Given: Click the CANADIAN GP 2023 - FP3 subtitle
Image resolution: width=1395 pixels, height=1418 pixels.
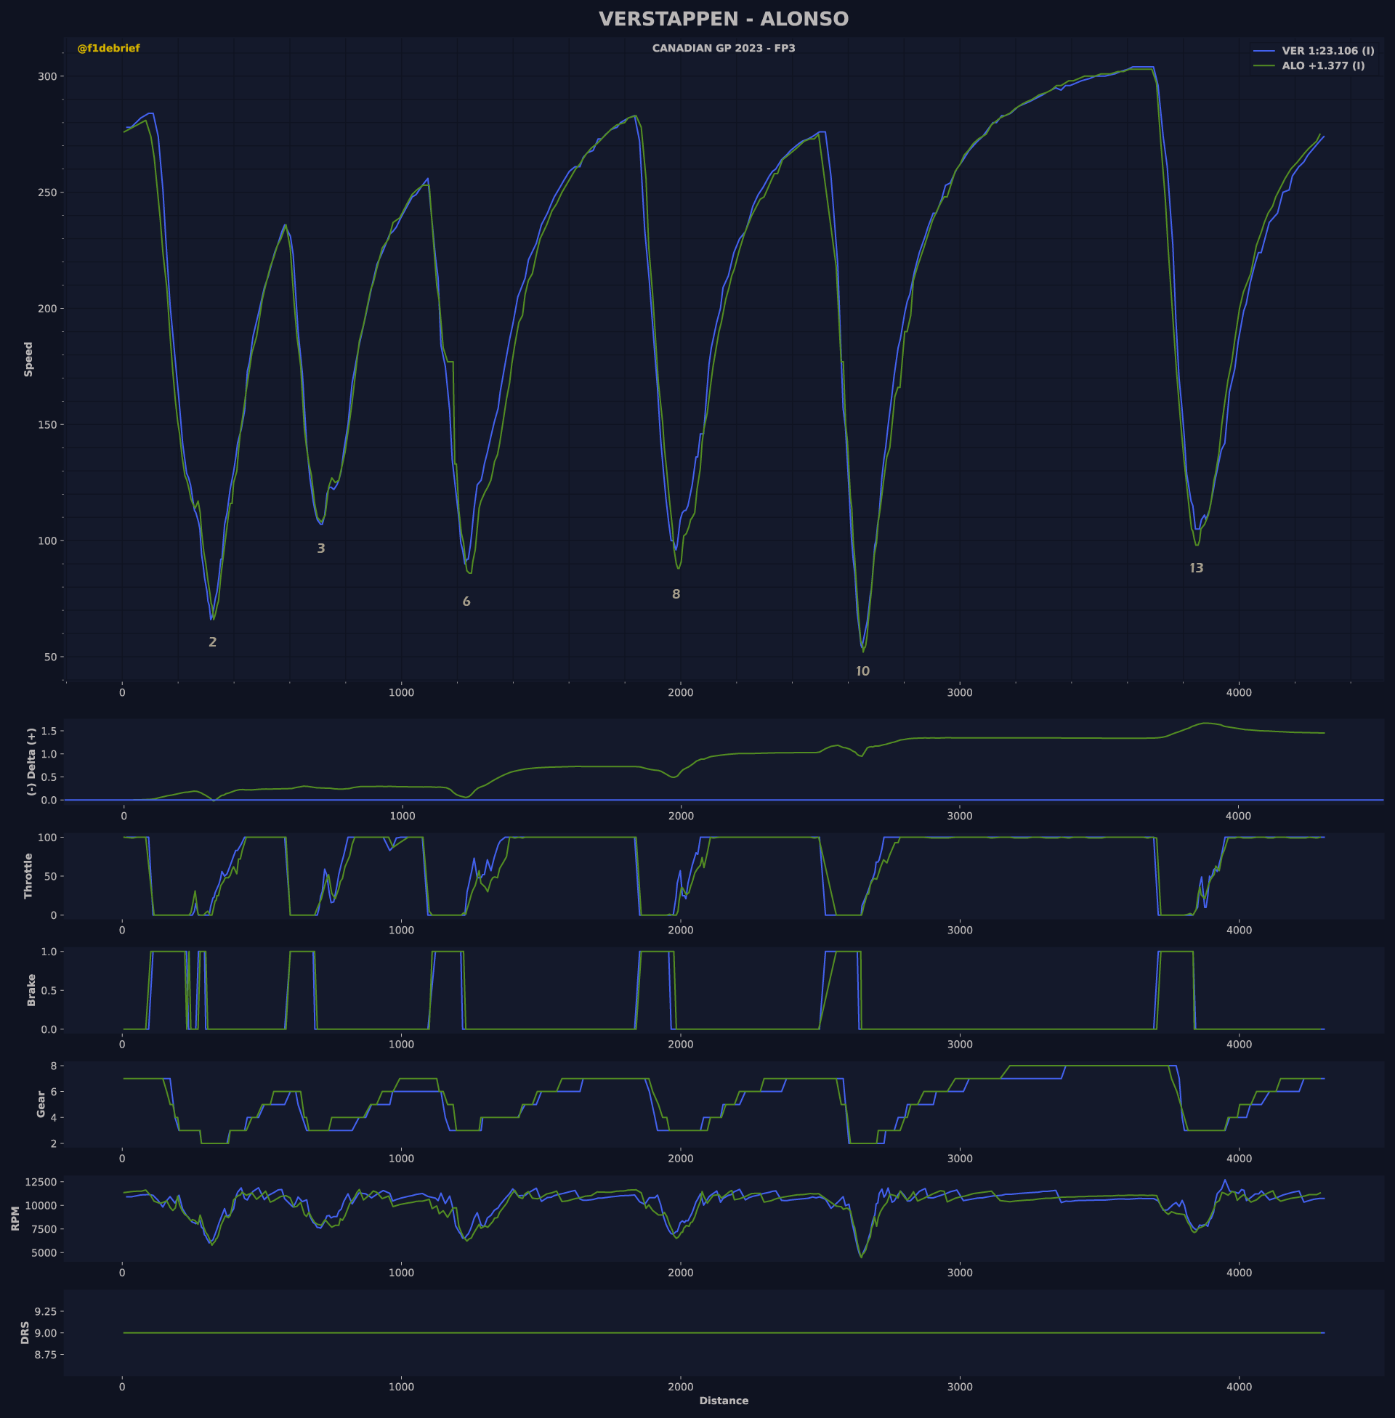Looking at the screenshot, I should (x=723, y=49).
